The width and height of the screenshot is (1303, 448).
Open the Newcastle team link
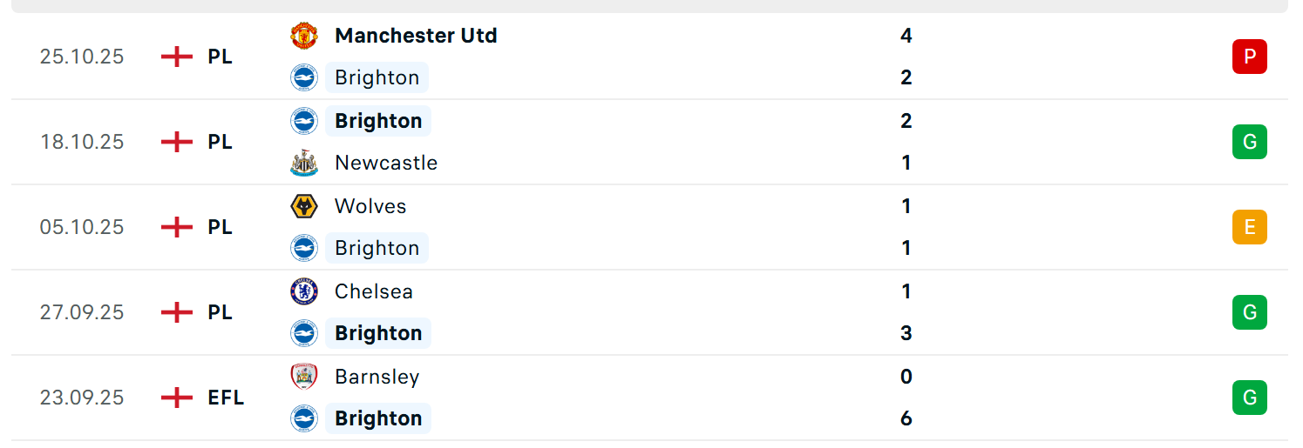pyautogui.click(x=386, y=163)
